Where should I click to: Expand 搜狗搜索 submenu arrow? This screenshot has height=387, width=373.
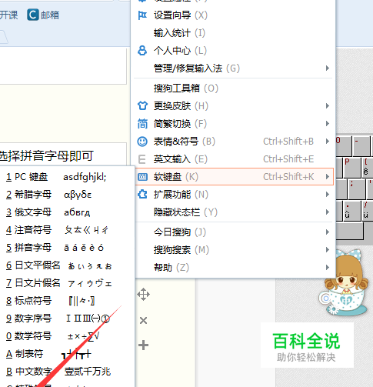328,250
